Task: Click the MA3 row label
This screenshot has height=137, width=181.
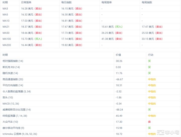Action: coord(5,9)
